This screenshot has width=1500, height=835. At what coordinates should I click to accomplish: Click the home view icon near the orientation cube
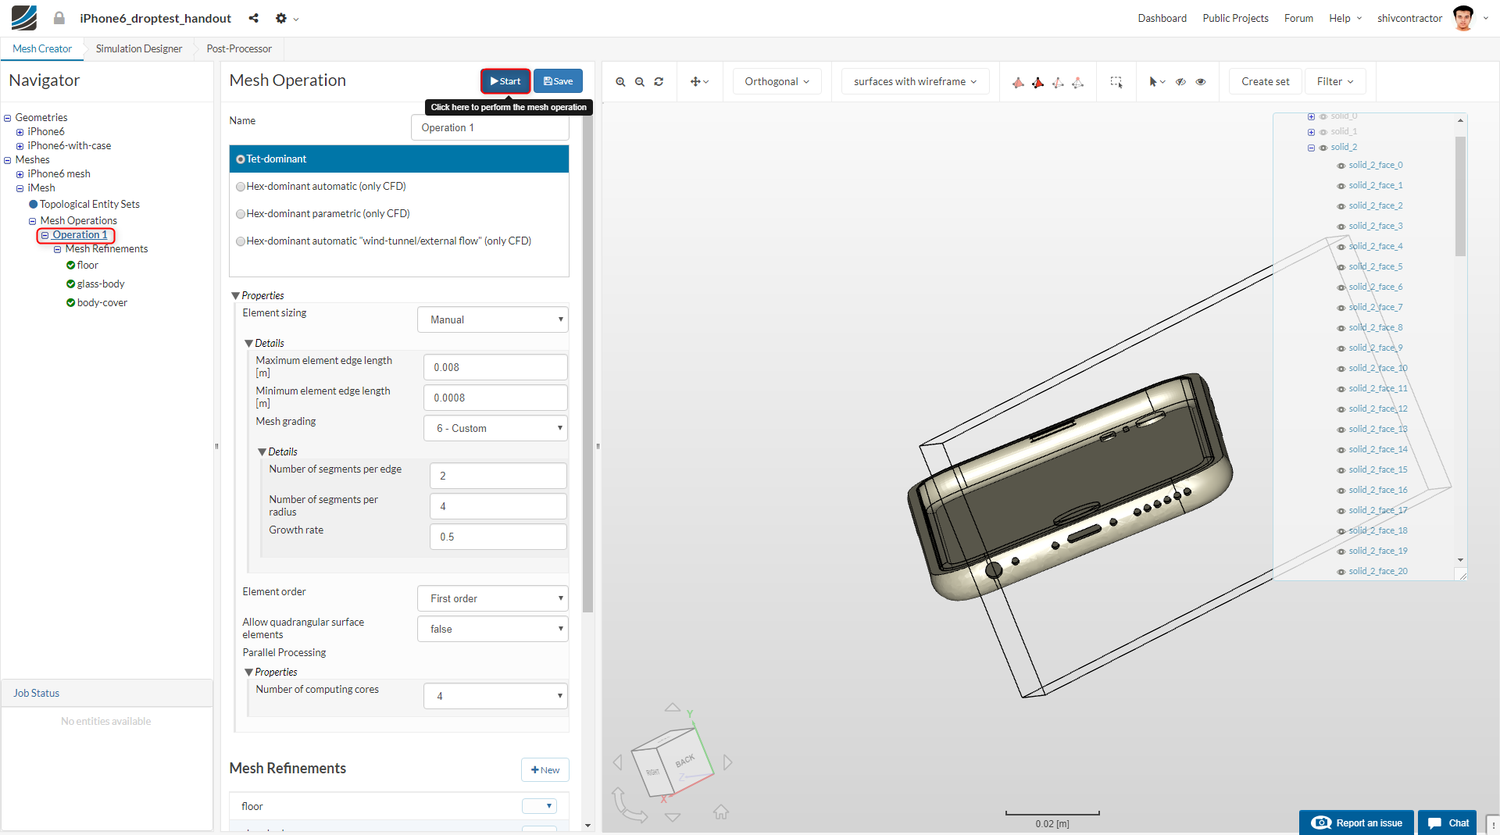(x=720, y=812)
